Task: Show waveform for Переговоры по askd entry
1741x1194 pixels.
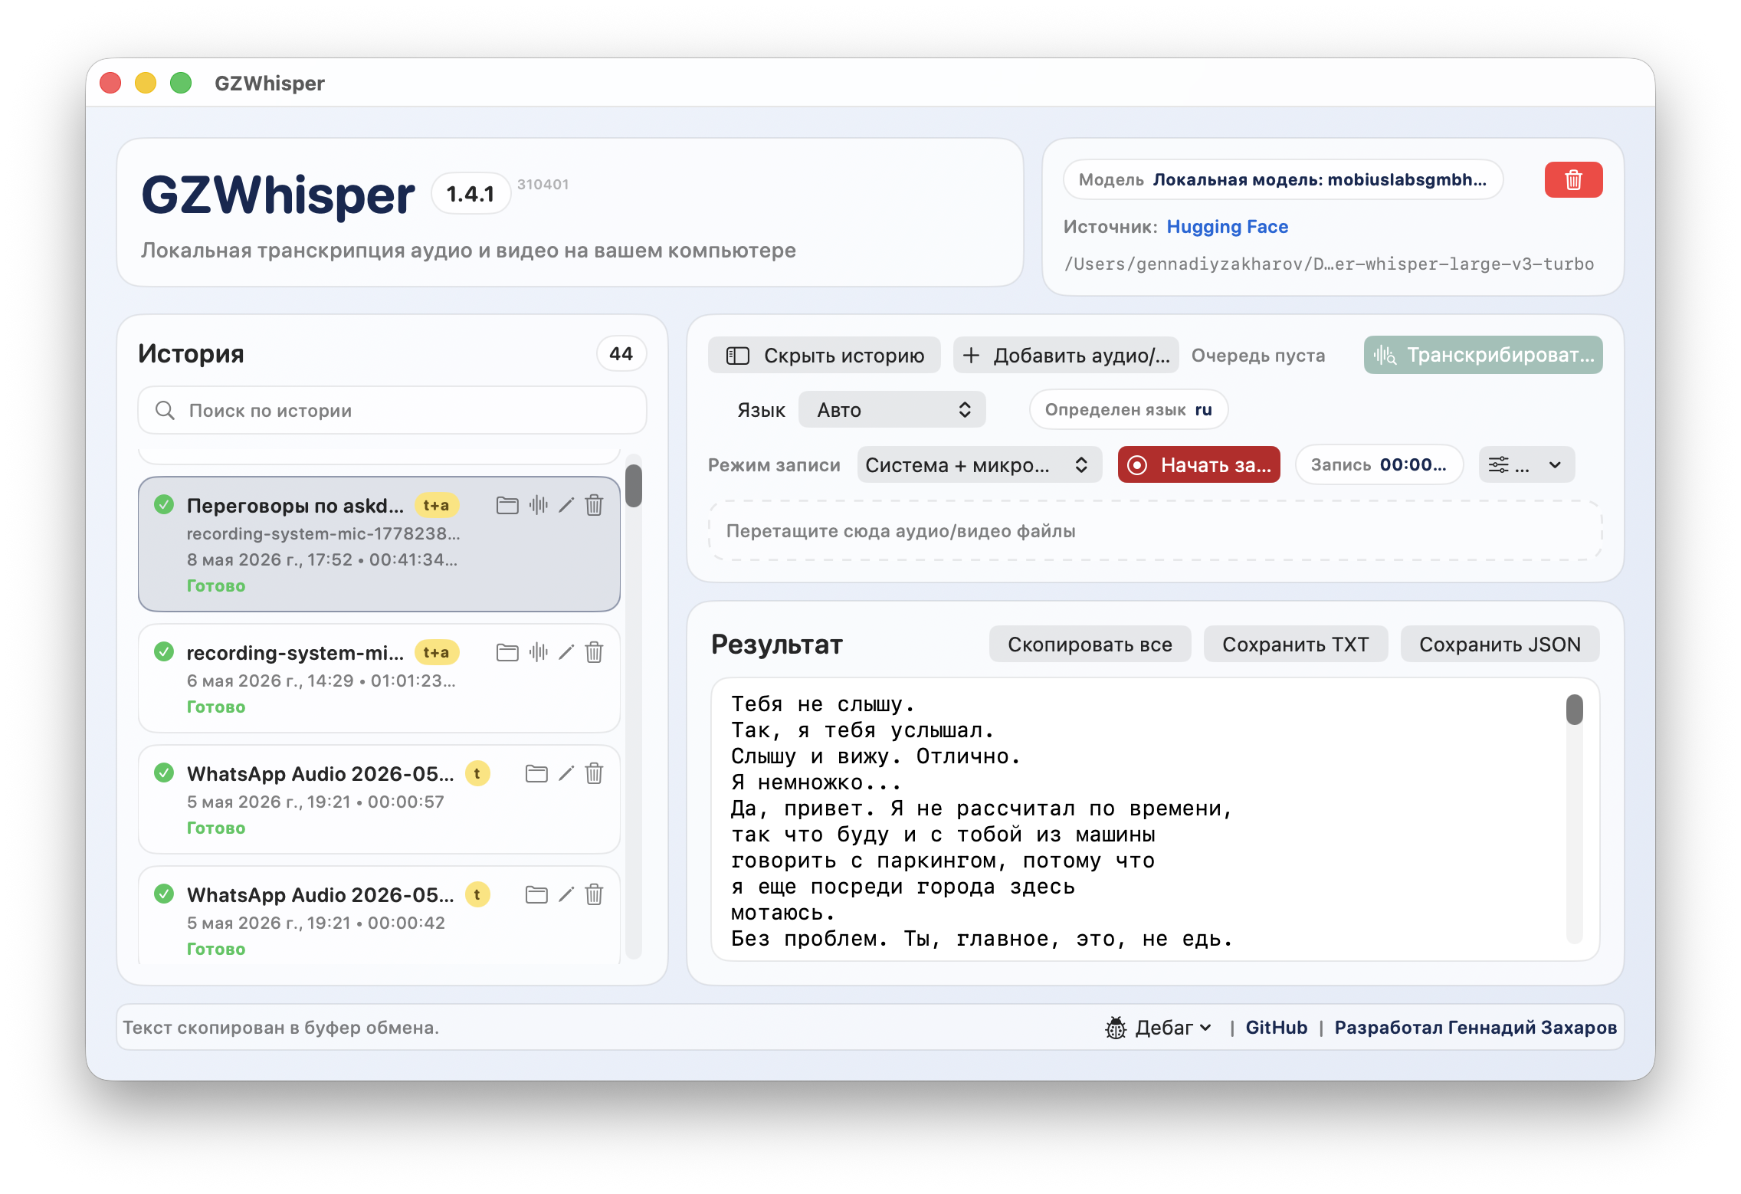Action: pyautogui.click(x=539, y=505)
